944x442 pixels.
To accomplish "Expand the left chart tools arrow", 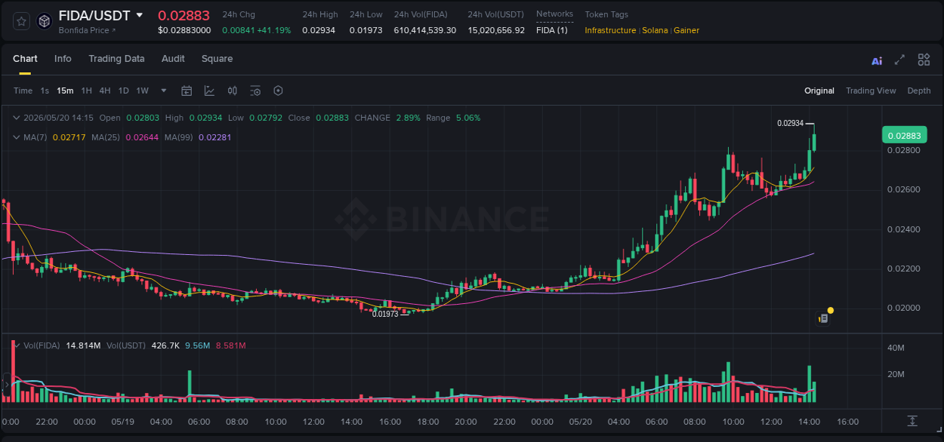I will pyautogui.click(x=6, y=385).
